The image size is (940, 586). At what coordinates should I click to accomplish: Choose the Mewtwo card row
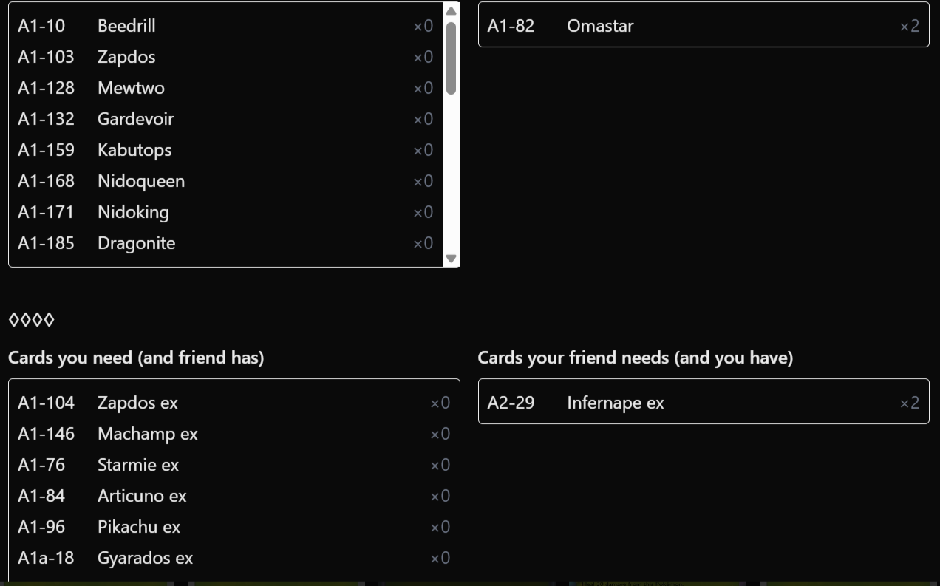(x=225, y=88)
